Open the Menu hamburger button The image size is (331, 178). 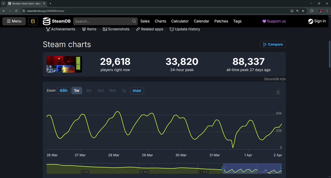coord(14,21)
